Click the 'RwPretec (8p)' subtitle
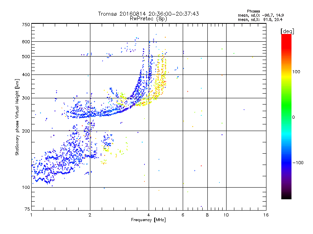The height and width of the screenshot is (234, 313). pos(148,19)
